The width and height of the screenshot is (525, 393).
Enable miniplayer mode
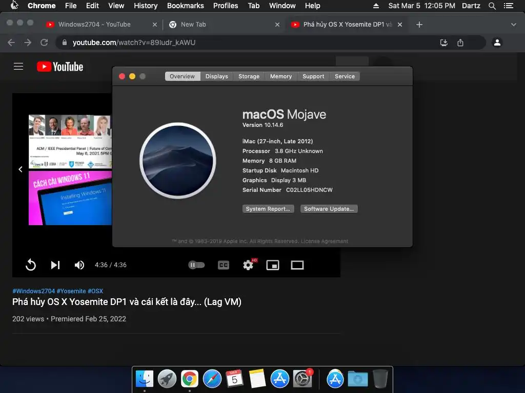pos(273,265)
